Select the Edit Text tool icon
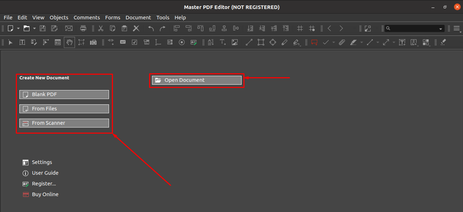Screen dimensions: 463x212 (x=22, y=42)
